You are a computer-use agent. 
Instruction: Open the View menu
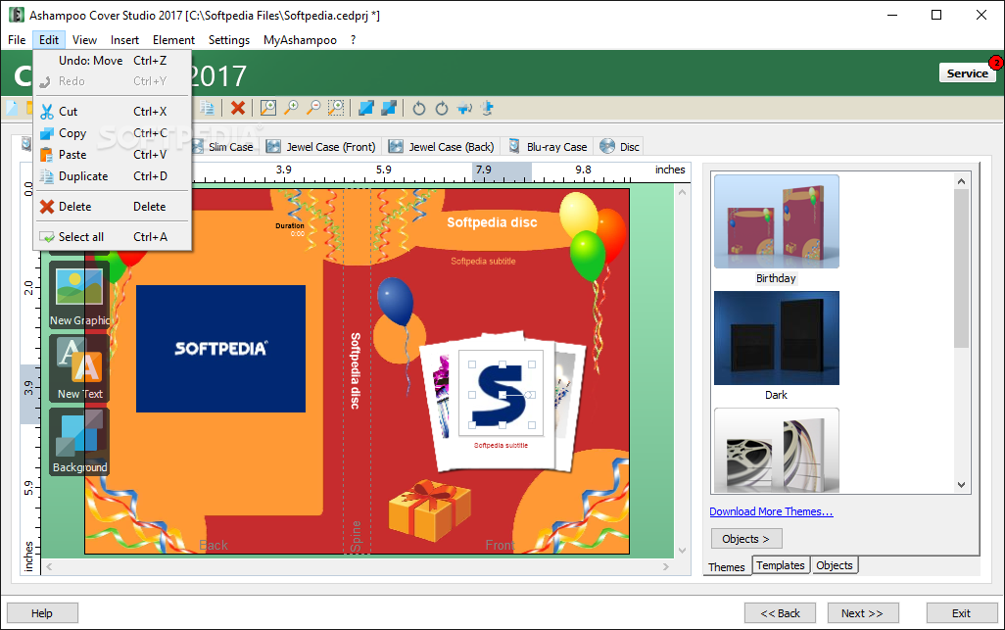tap(84, 40)
